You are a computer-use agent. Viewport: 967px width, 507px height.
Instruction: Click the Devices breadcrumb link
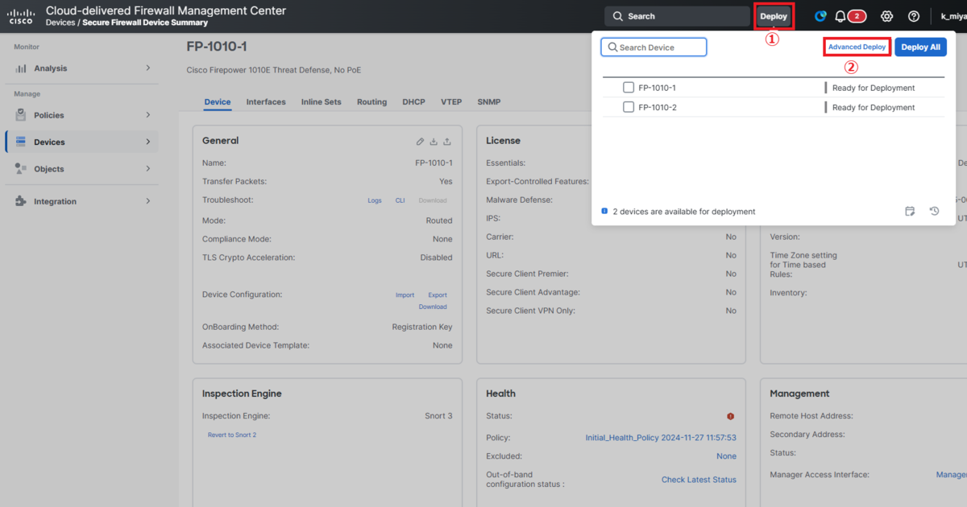[60, 23]
